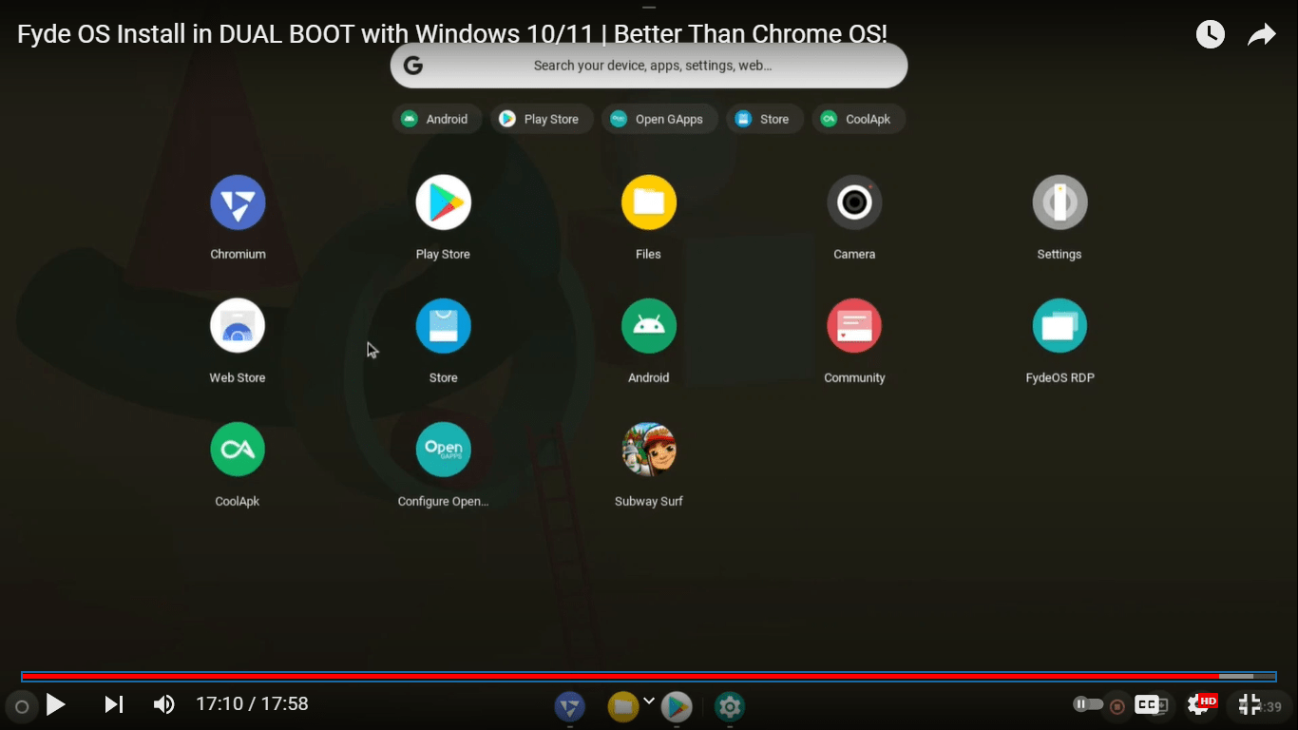Open Settings from the launcher grid

click(1059, 202)
